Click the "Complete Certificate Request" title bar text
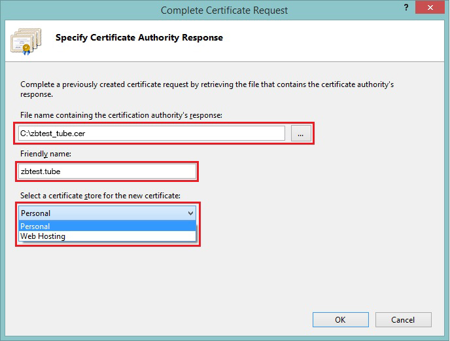 coord(224,10)
